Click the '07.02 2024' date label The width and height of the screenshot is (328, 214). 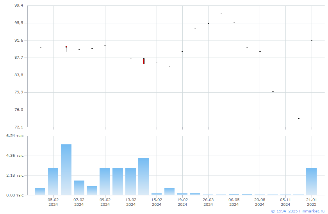[x=79, y=202]
